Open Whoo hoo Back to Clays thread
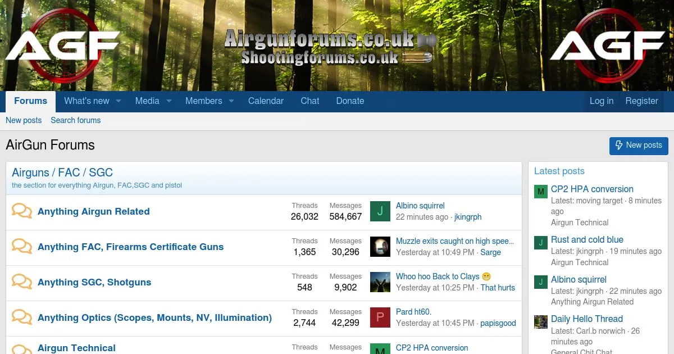 click(x=444, y=276)
